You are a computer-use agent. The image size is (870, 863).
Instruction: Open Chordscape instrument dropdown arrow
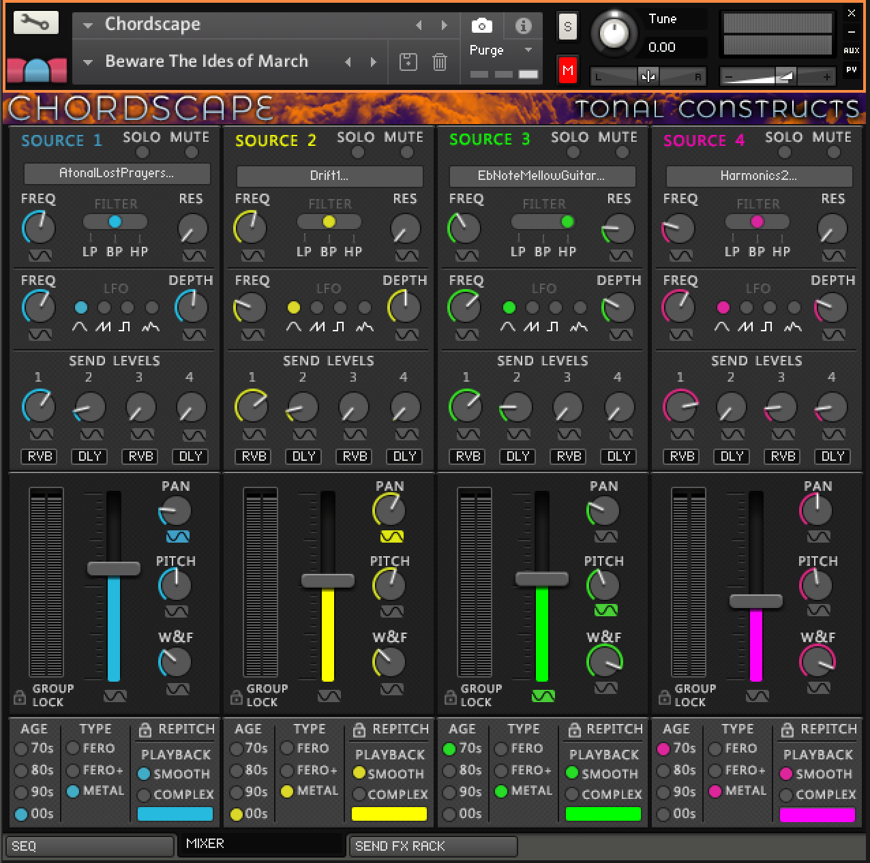87,25
